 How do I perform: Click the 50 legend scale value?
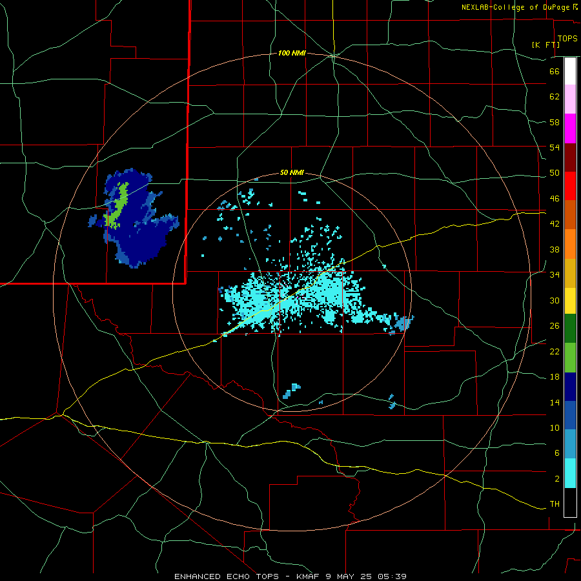pos(555,173)
